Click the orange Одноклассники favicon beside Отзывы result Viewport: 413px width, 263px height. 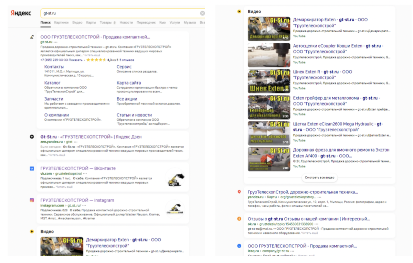coord(239,219)
